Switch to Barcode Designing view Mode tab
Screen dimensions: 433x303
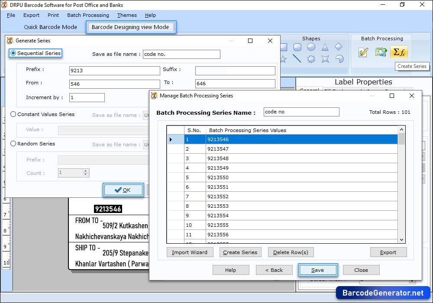(x=130, y=27)
